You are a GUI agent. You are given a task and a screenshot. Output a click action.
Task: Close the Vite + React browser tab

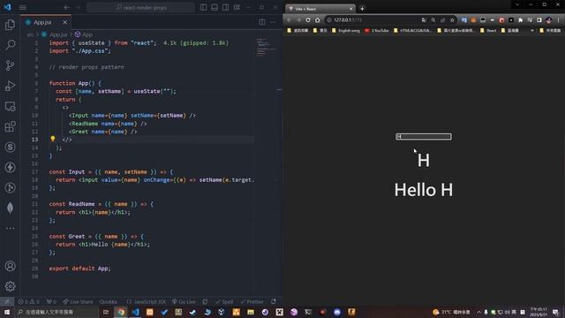coord(350,9)
